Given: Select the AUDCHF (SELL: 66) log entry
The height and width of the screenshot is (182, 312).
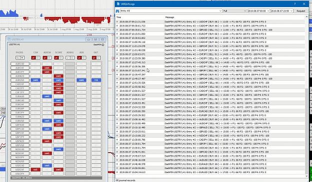Looking at the screenshot, I should pyautogui.click(x=210, y=123).
